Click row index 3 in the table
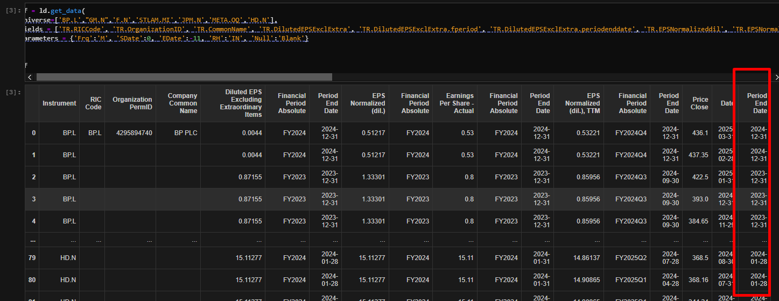This screenshot has height=301, width=779. [33, 199]
